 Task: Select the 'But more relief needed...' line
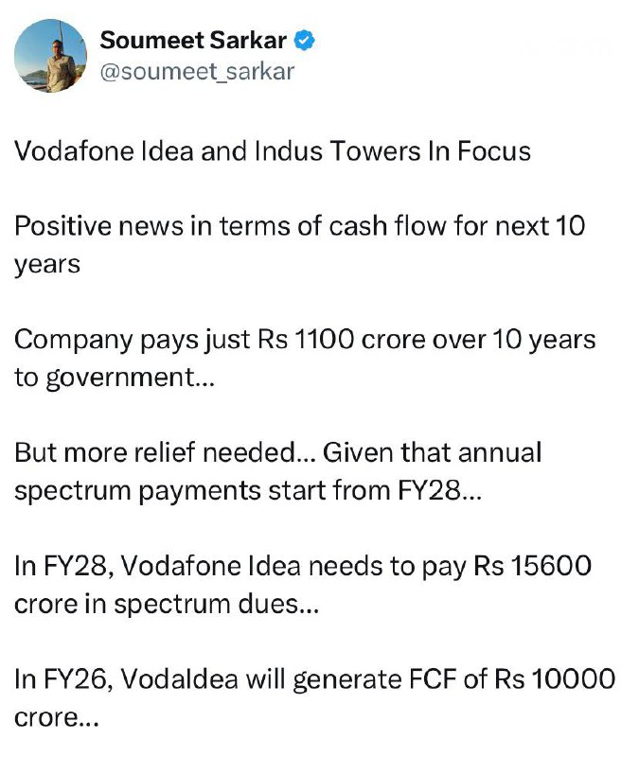277,453
